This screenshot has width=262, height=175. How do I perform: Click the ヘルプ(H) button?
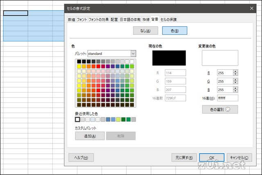click(x=81, y=158)
